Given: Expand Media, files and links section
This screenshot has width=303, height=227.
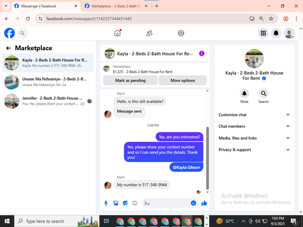Looking at the screenshot, I should click(254, 138).
